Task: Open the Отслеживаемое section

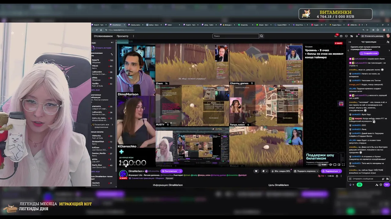Action: 103,36
